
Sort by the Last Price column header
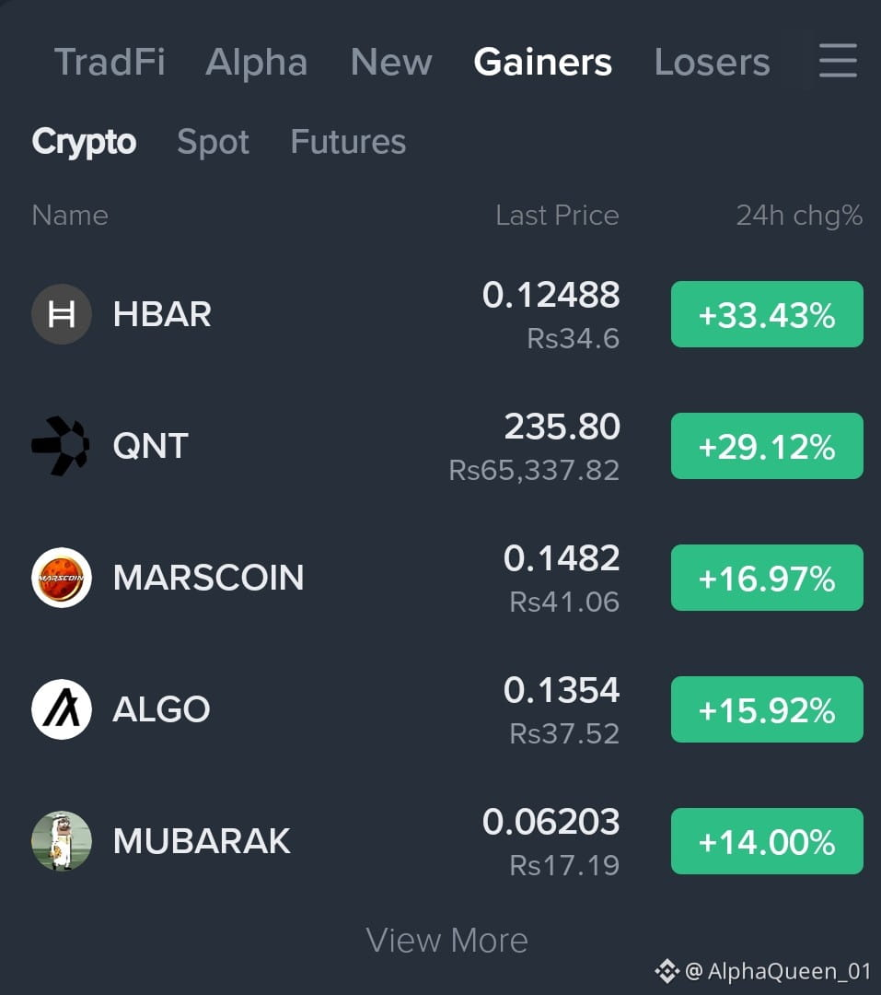tap(557, 216)
